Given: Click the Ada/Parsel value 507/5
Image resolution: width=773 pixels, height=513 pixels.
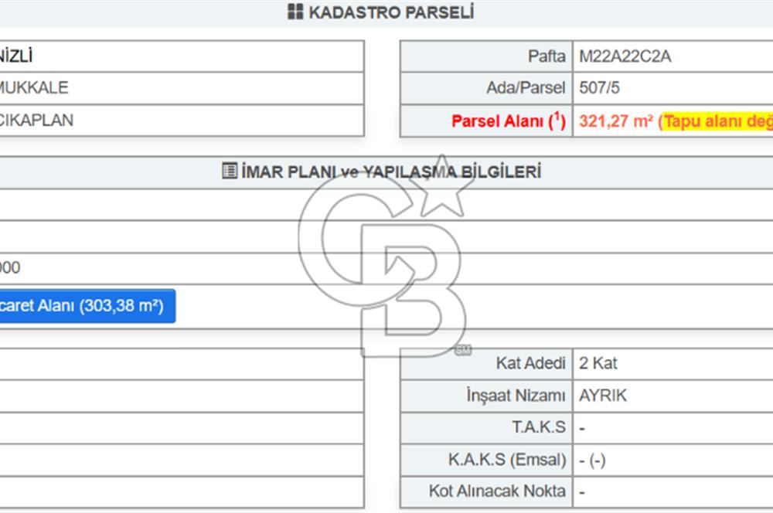Looking at the screenshot, I should (x=600, y=88).
